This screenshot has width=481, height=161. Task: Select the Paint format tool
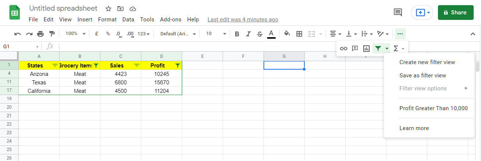[x=52, y=34]
